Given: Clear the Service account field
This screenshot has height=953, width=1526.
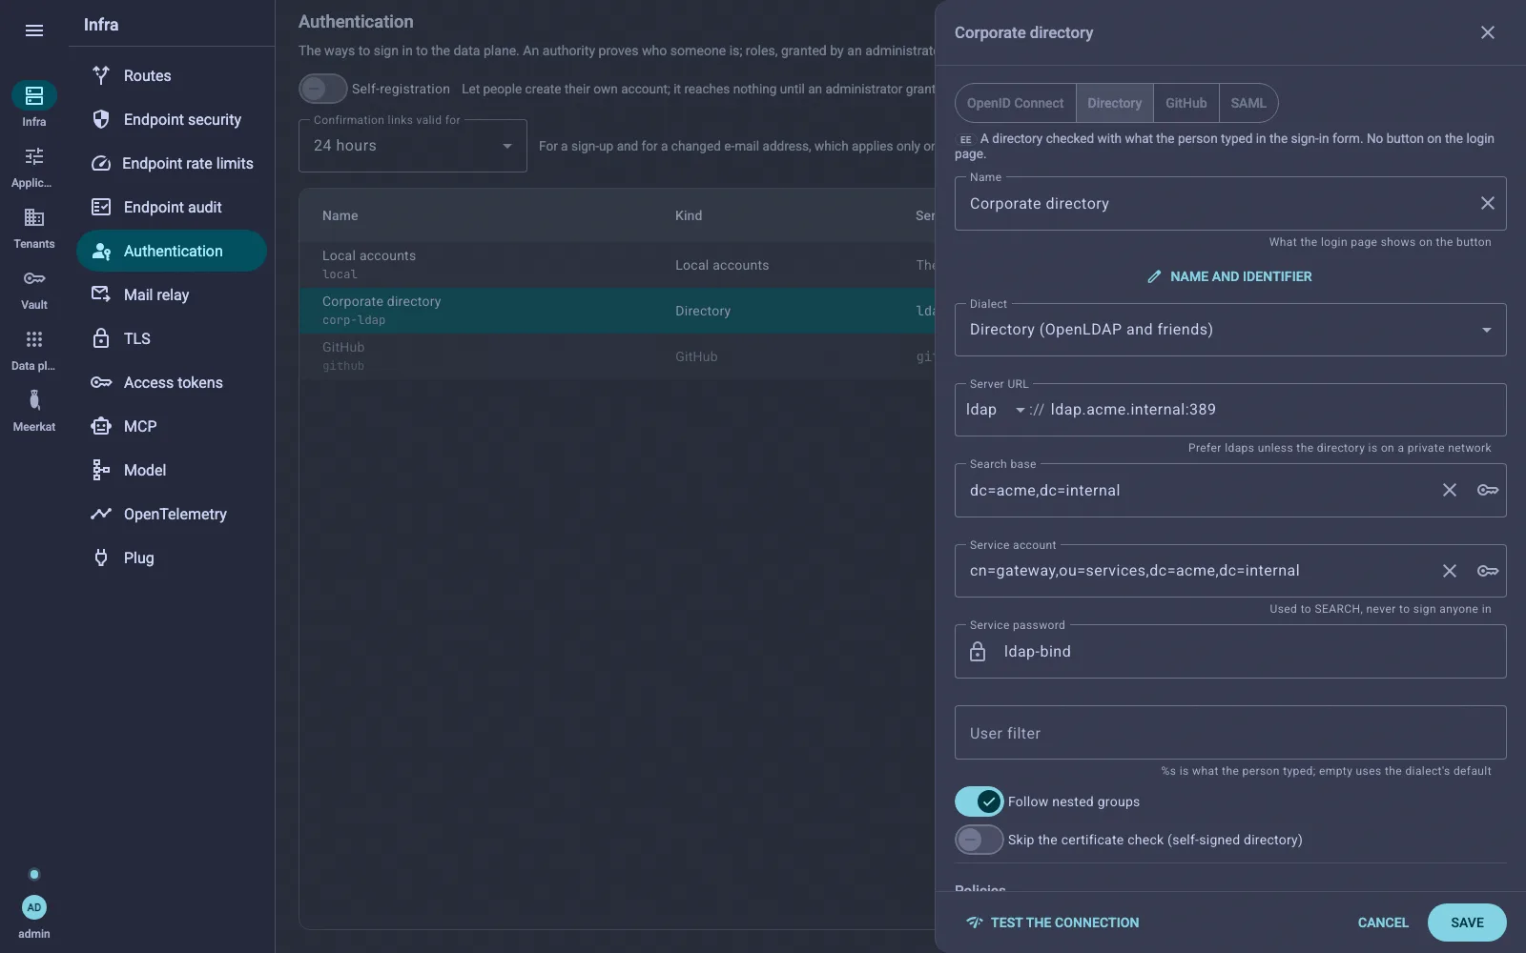Looking at the screenshot, I should coord(1450,571).
